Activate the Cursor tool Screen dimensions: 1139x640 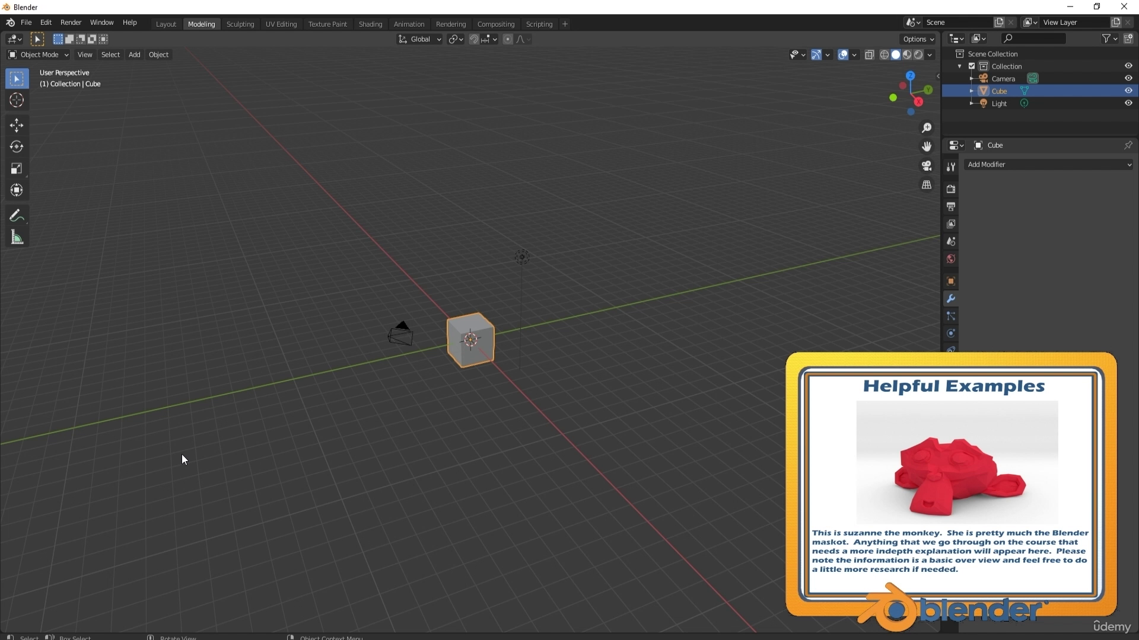point(17,100)
